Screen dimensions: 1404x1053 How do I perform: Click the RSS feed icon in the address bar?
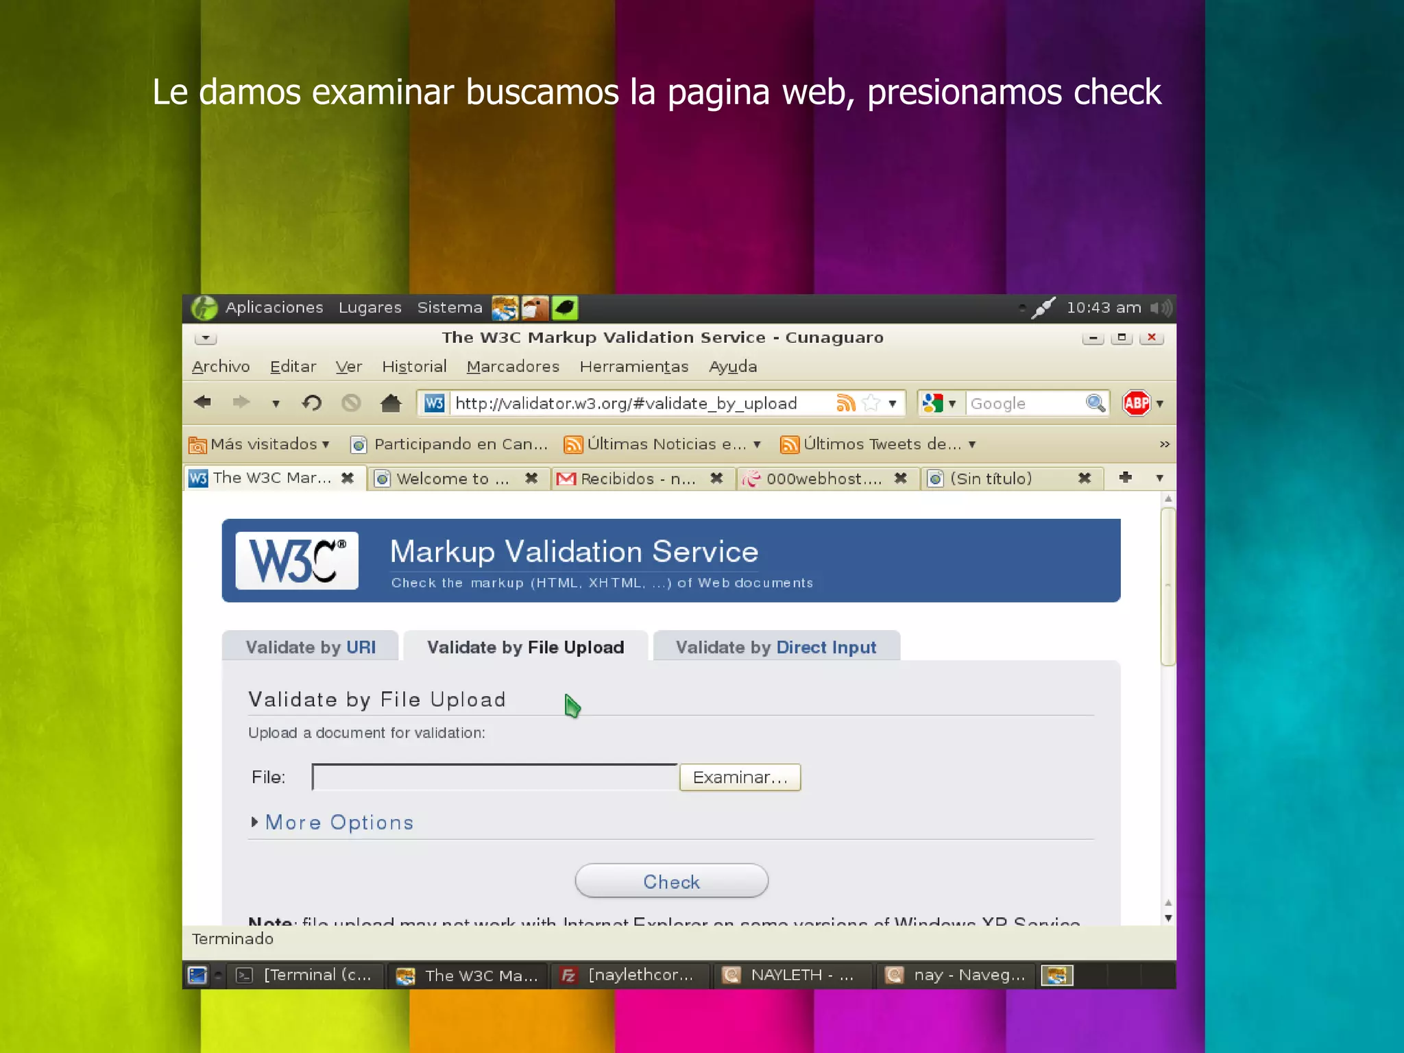click(x=846, y=403)
